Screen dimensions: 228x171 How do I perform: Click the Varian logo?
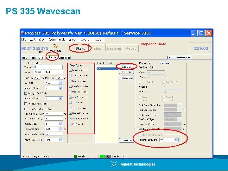coord(55,48)
